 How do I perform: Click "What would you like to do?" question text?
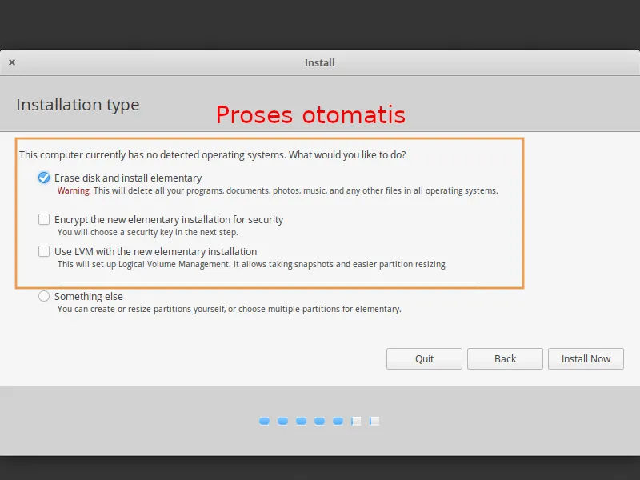click(x=347, y=155)
